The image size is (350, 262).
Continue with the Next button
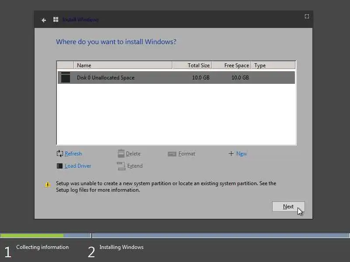288,207
